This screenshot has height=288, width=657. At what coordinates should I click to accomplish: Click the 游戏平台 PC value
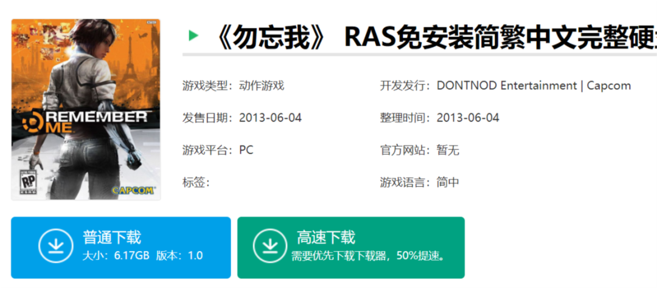point(246,150)
